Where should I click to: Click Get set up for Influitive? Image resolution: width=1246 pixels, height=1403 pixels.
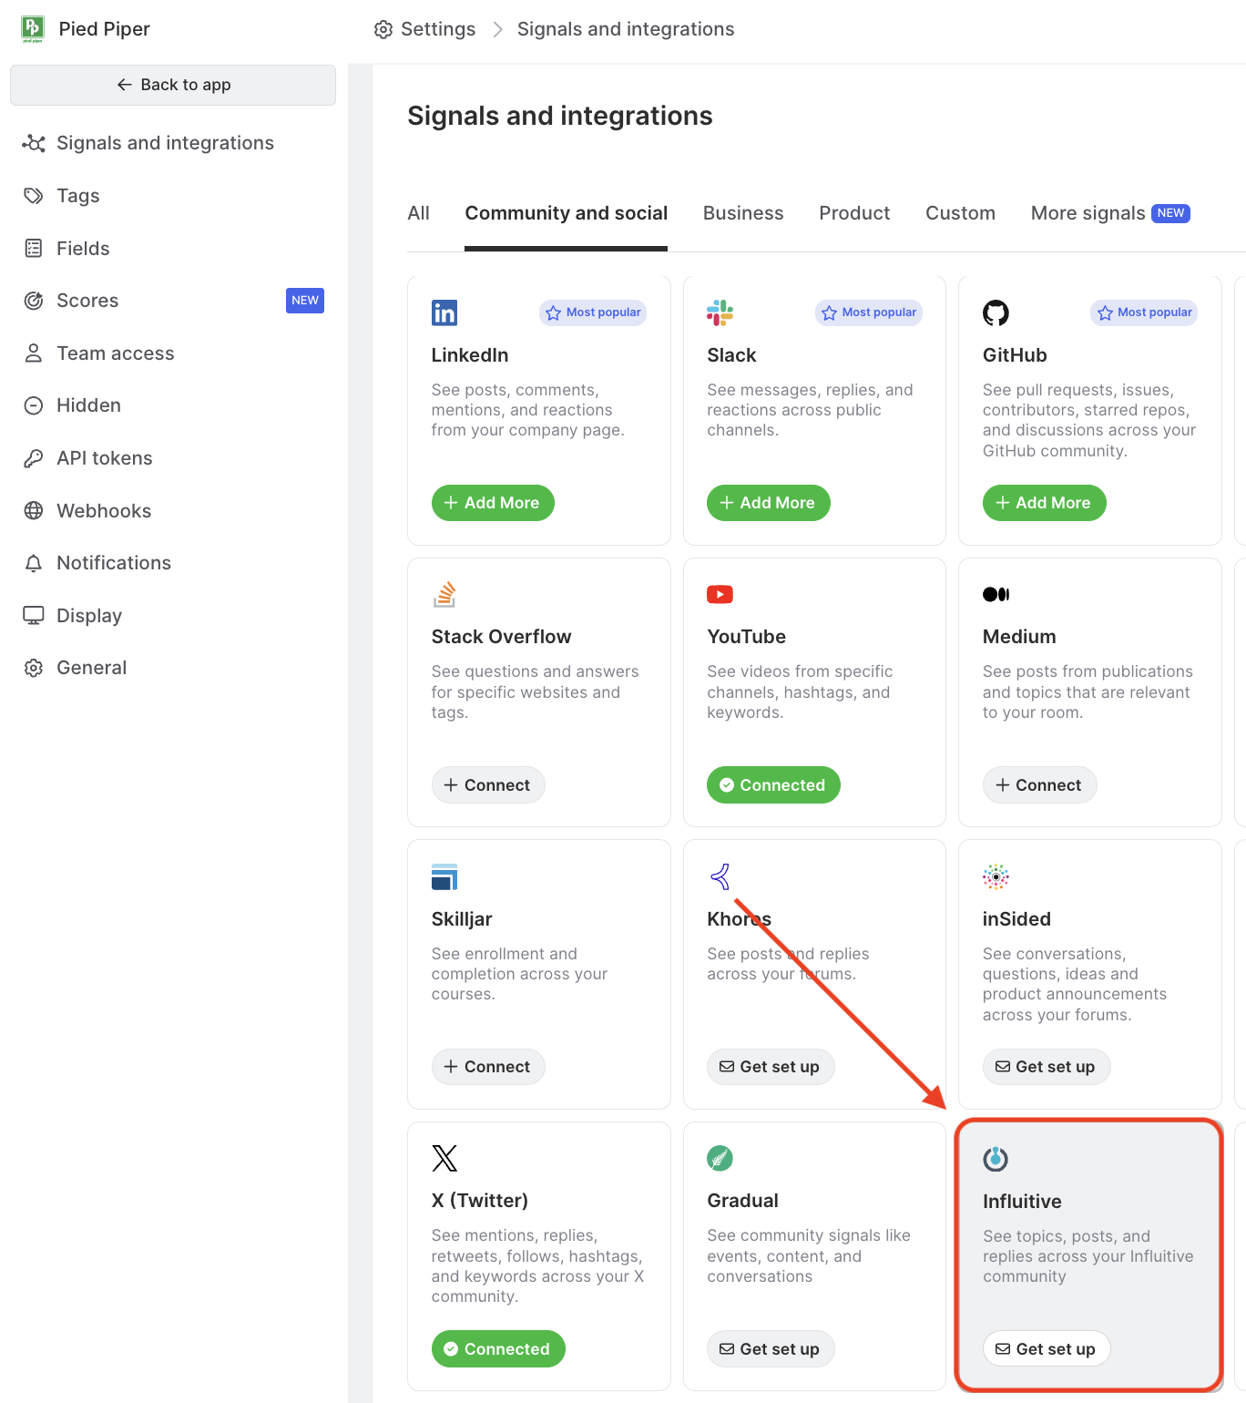click(x=1046, y=1349)
